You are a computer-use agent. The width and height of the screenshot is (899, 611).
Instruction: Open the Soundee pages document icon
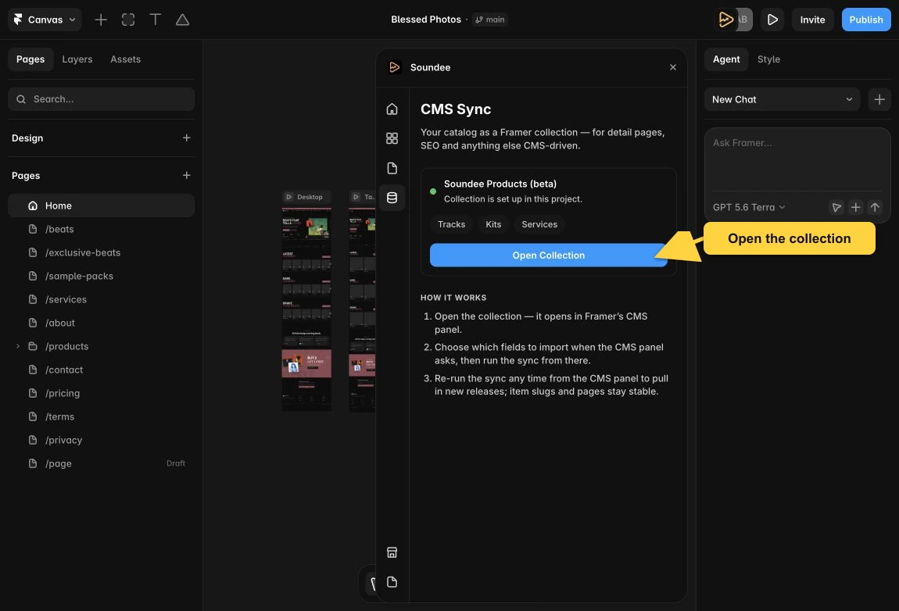click(x=392, y=168)
